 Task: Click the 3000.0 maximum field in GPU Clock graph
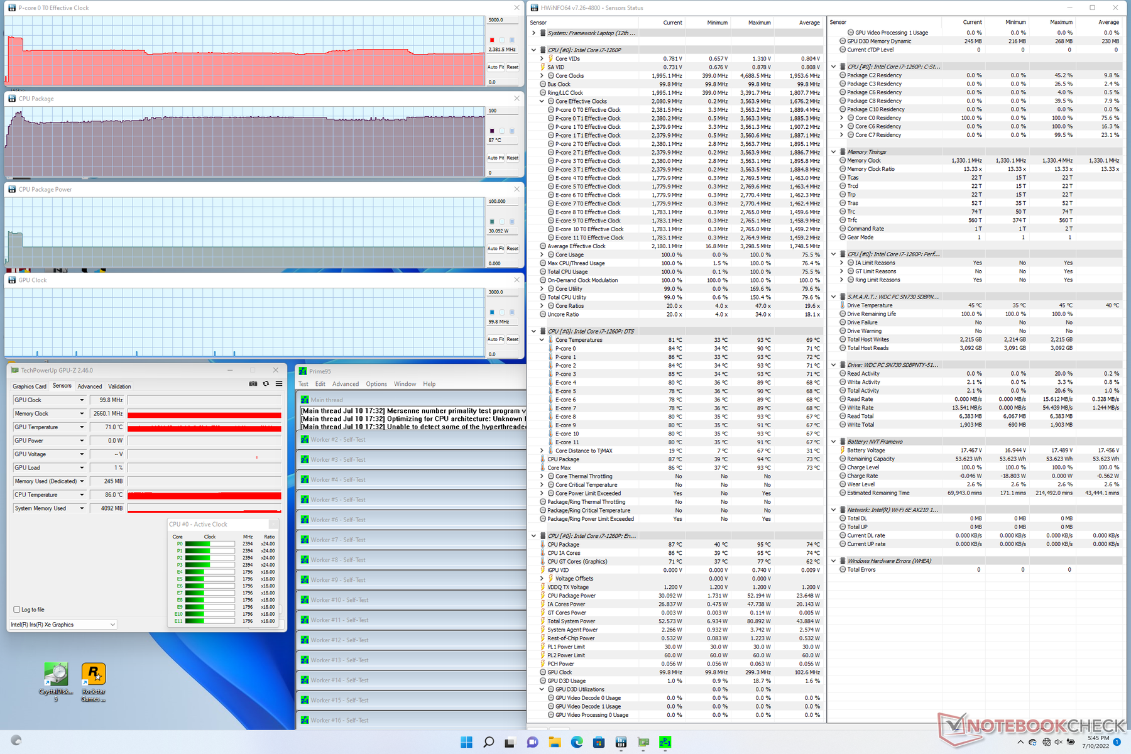coord(504,292)
